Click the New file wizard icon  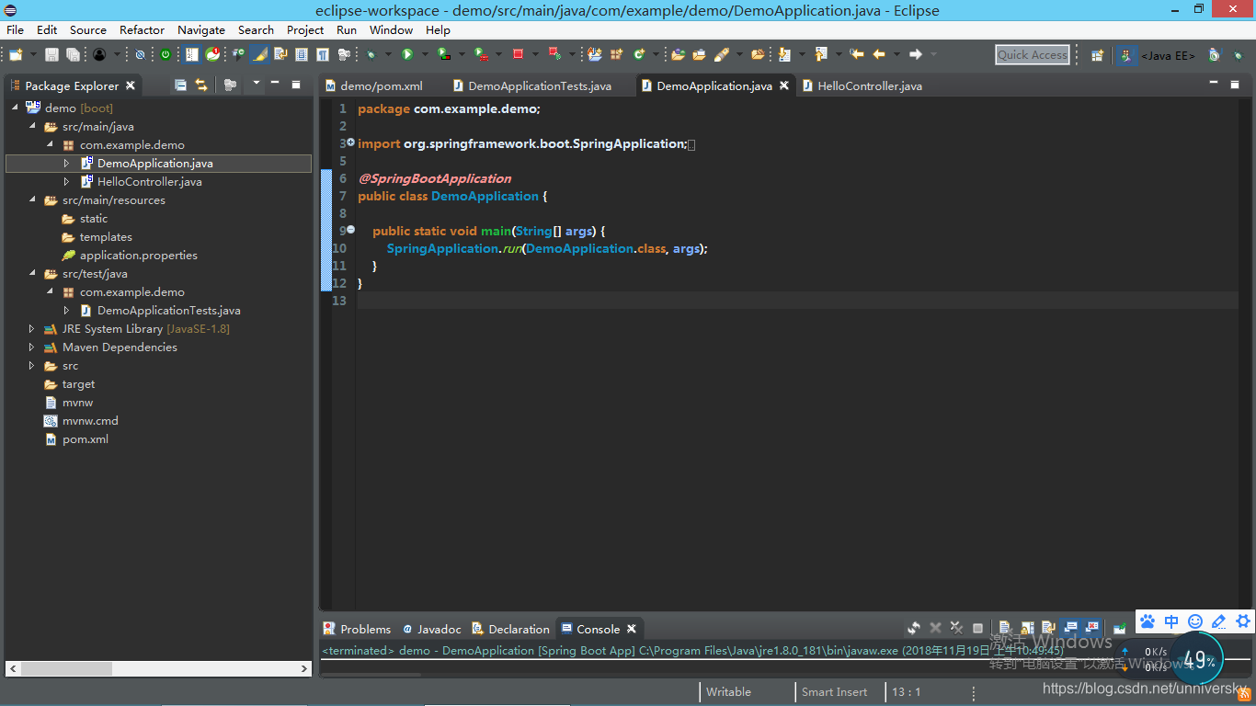tap(16, 54)
